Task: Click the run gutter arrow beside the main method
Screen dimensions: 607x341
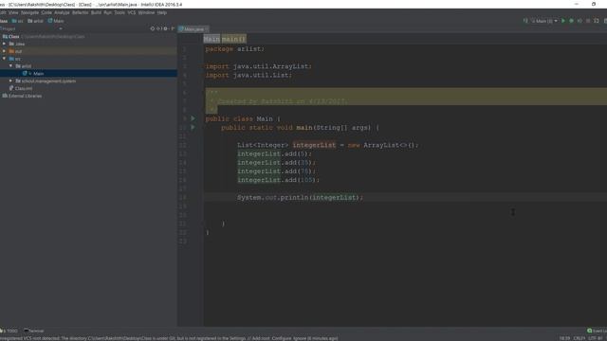Action: click(193, 127)
